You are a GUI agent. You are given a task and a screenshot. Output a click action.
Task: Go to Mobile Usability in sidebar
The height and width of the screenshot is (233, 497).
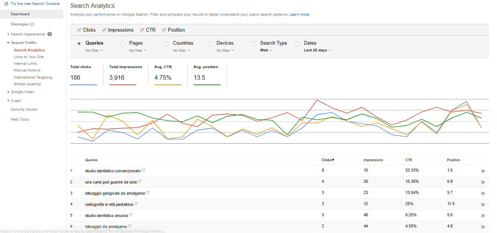coord(27,84)
